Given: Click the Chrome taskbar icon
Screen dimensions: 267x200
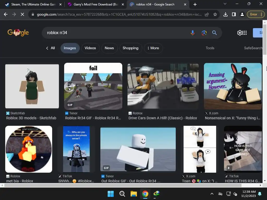Looking at the screenshot, I should pos(145,194).
